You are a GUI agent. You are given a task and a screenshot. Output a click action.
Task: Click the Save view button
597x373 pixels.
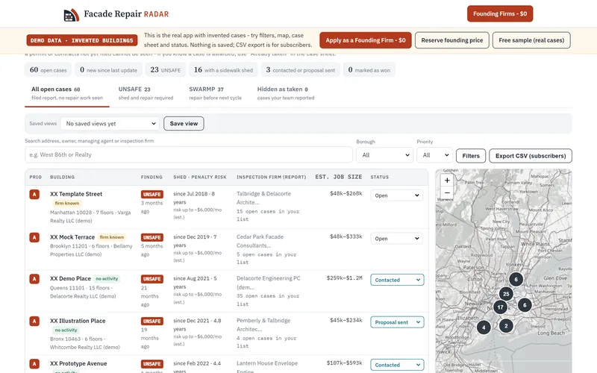tap(184, 124)
